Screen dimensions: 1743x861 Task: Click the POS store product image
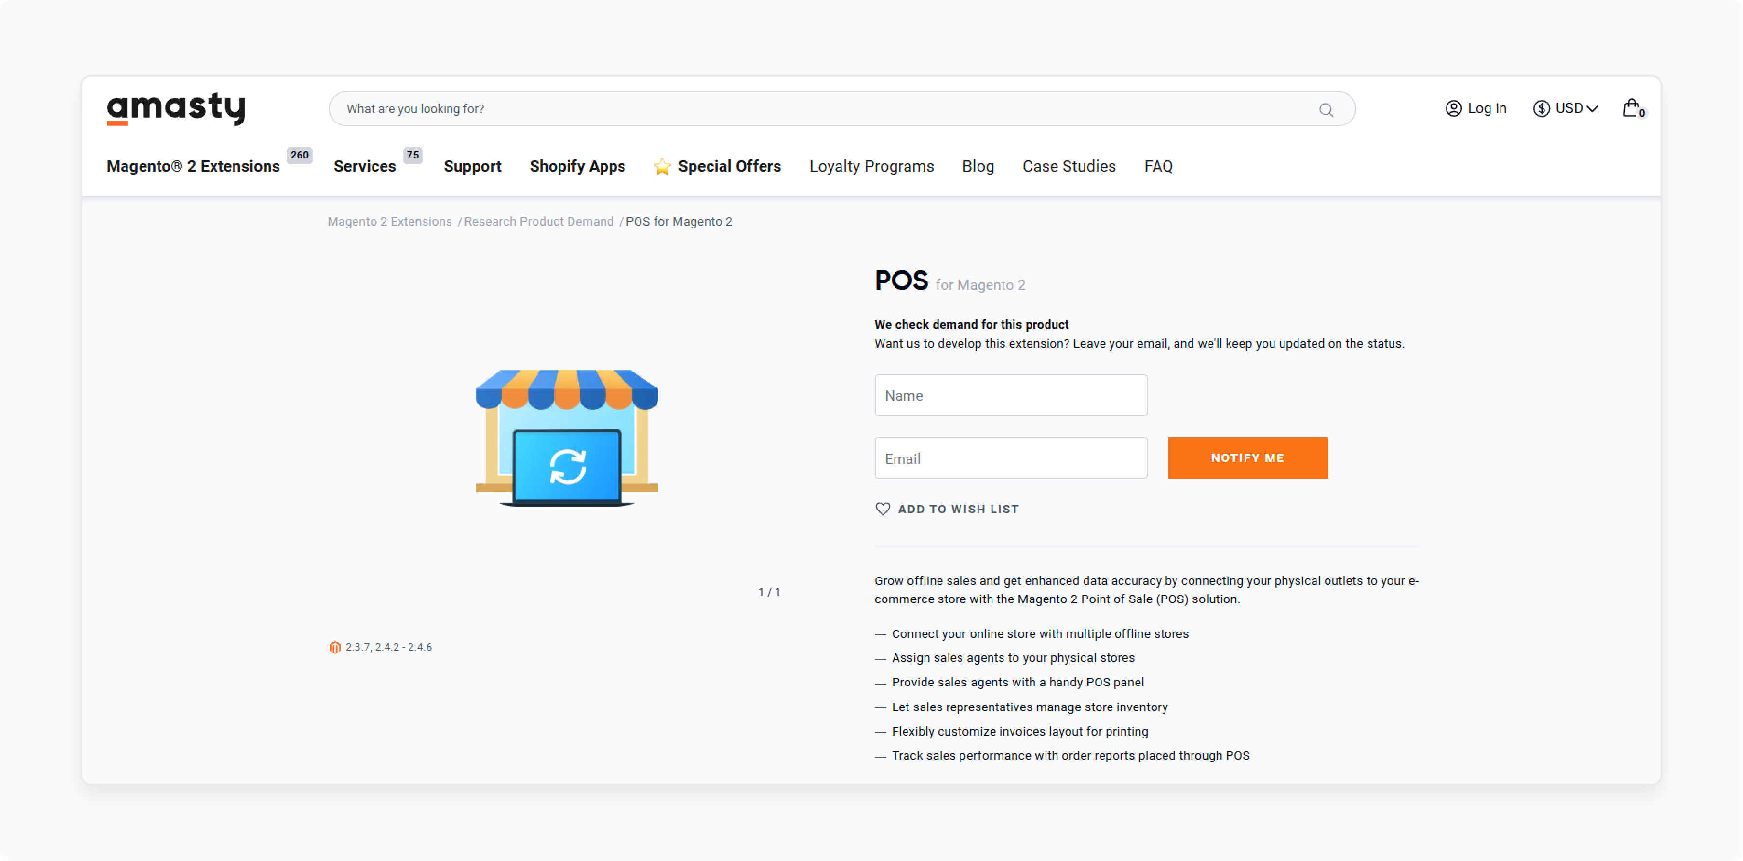(x=567, y=438)
